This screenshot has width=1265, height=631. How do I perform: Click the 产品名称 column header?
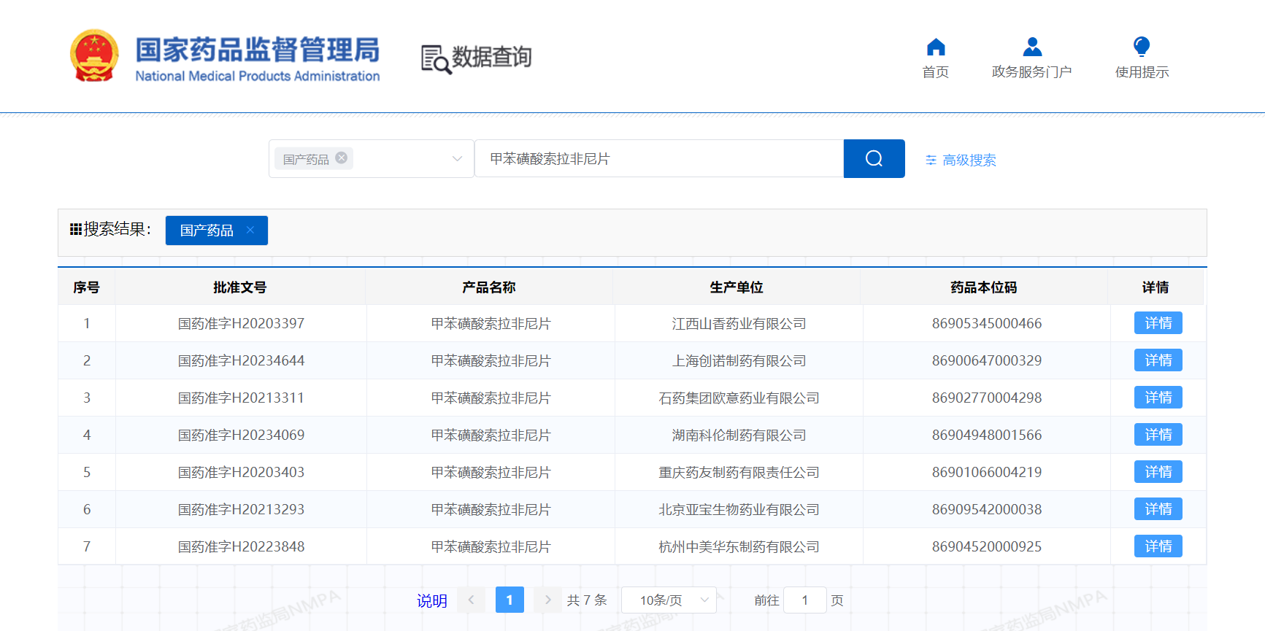pos(489,287)
